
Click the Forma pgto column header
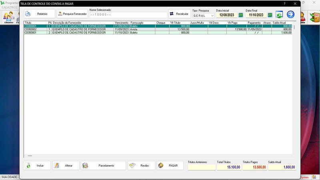(x=142, y=23)
